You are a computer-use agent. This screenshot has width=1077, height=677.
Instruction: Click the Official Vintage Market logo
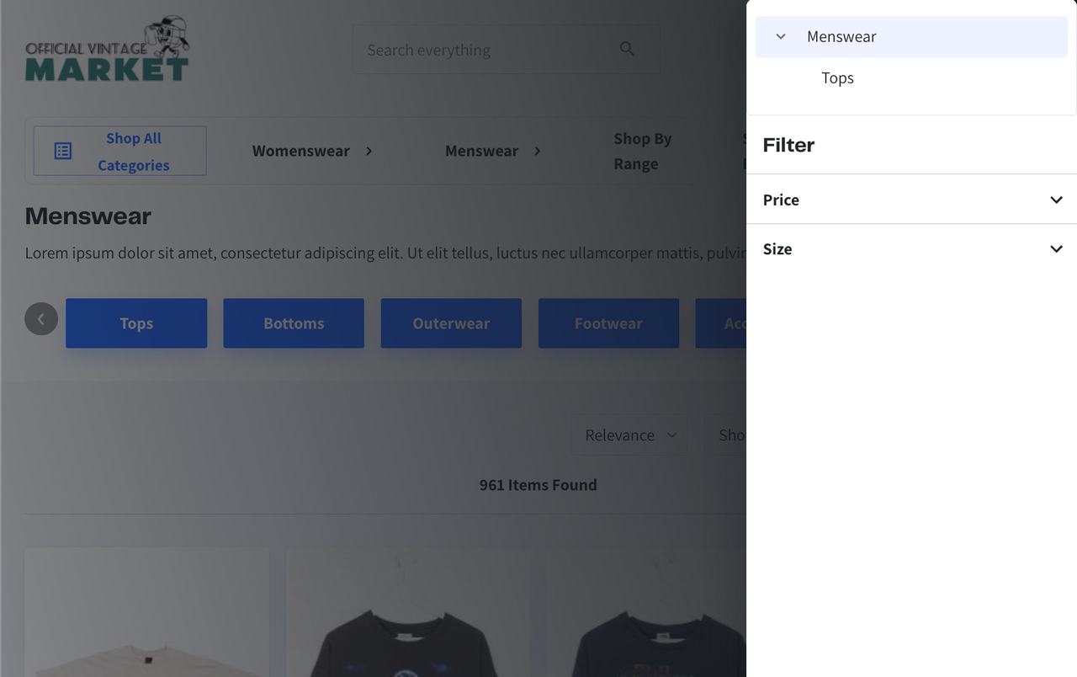tap(107, 50)
